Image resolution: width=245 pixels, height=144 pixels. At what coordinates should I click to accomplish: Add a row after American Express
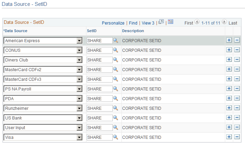point(229,40)
